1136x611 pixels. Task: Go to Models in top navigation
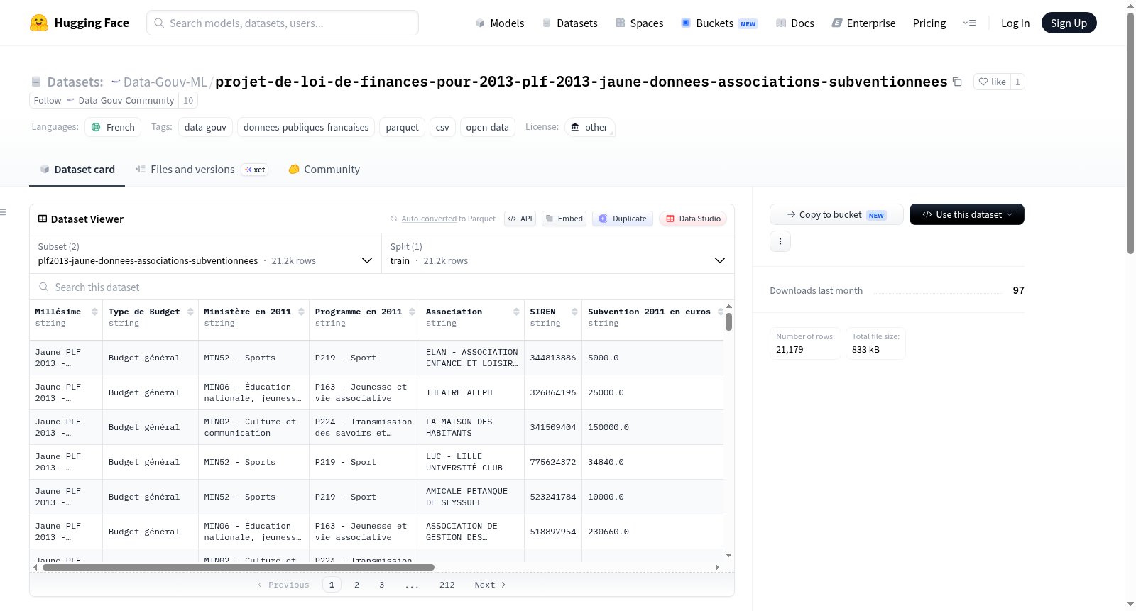click(x=500, y=23)
